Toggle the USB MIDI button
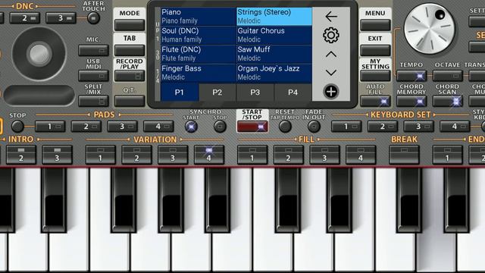 click(x=93, y=76)
